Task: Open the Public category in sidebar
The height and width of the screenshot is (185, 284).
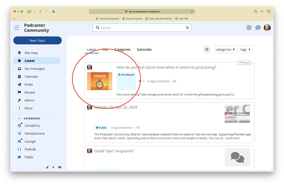Action: coord(29,157)
